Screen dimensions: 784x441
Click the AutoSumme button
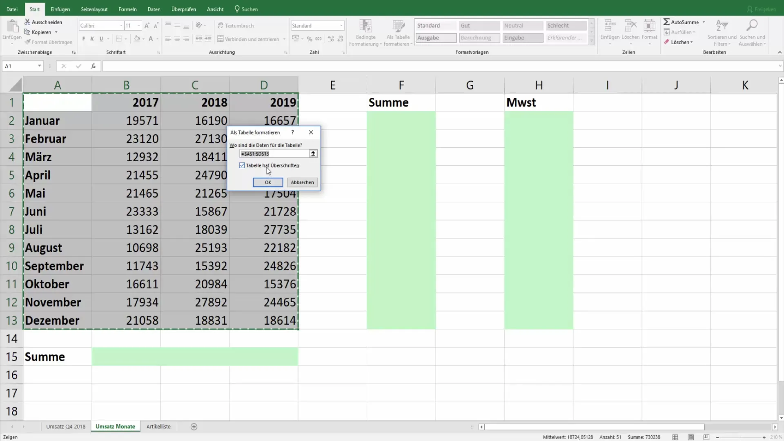click(681, 22)
